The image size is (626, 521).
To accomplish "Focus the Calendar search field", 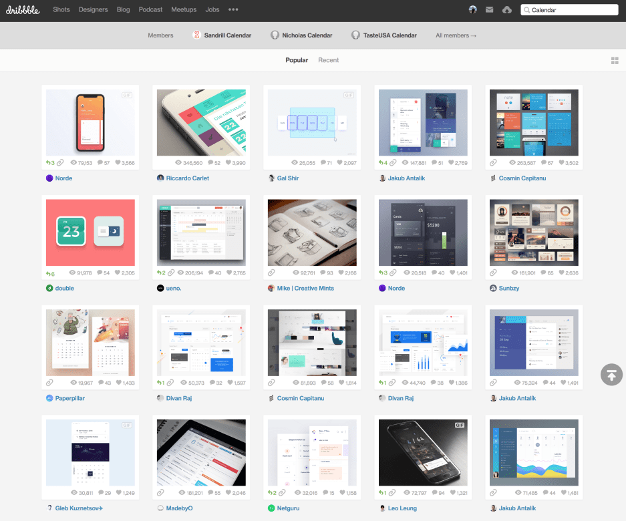I will 569,10.
